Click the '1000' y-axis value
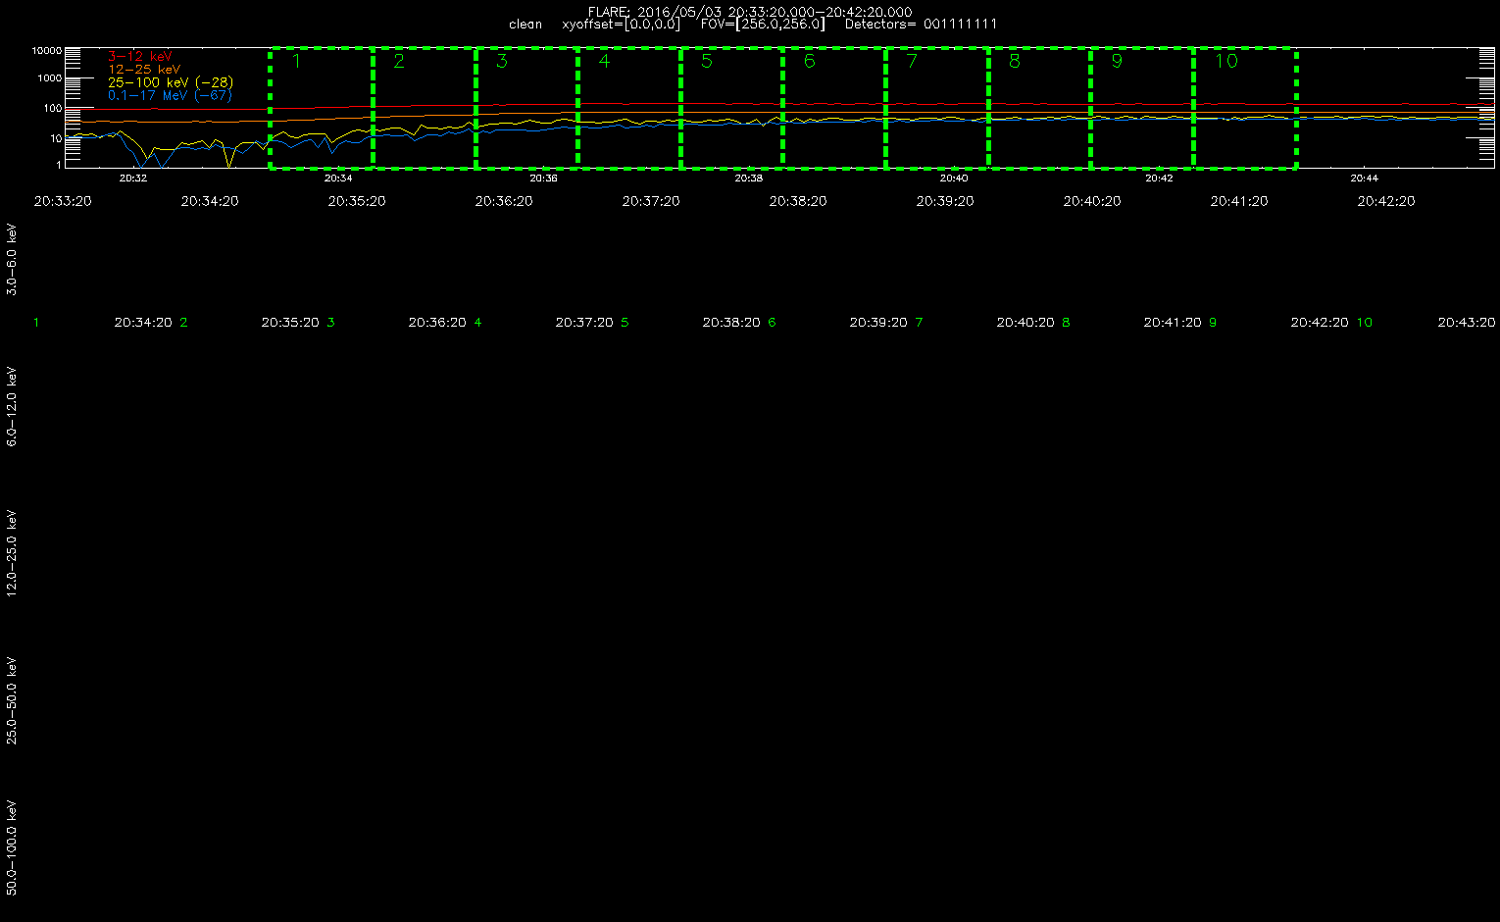The height and width of the screenshot is (922, 1500). [x=50, y=78]
